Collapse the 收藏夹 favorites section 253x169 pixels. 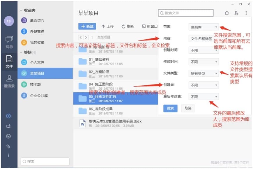[x=21, y=10]
